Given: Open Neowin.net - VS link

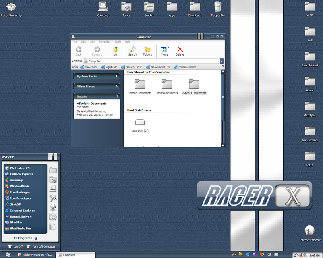Looking at the screenshot, I should point(159,67).
